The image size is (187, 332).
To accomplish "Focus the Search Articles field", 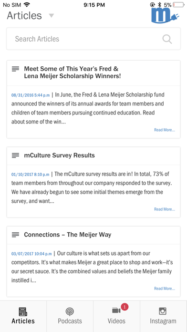I will coord(93,39).
